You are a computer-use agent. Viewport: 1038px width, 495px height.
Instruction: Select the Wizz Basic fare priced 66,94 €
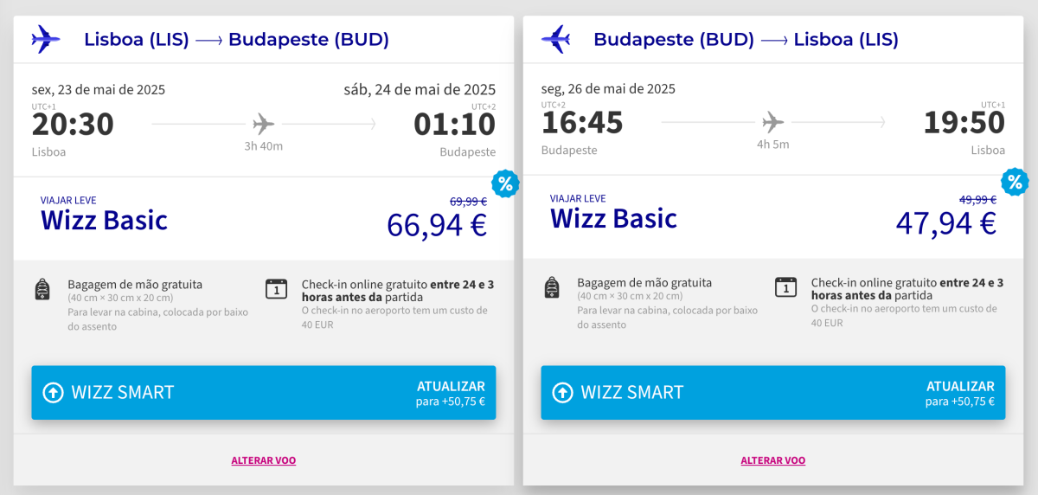point(264,219)
